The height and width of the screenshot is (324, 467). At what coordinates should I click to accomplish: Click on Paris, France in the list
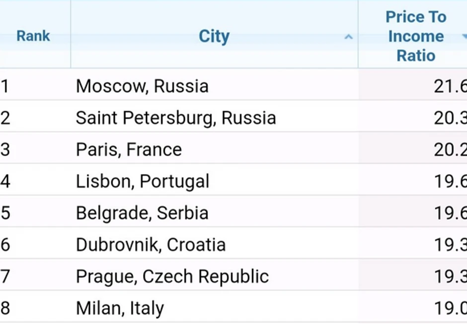[x=129, y=150]
